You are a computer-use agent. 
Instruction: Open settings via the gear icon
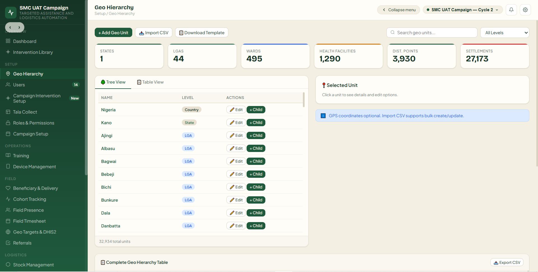(525, 10)
